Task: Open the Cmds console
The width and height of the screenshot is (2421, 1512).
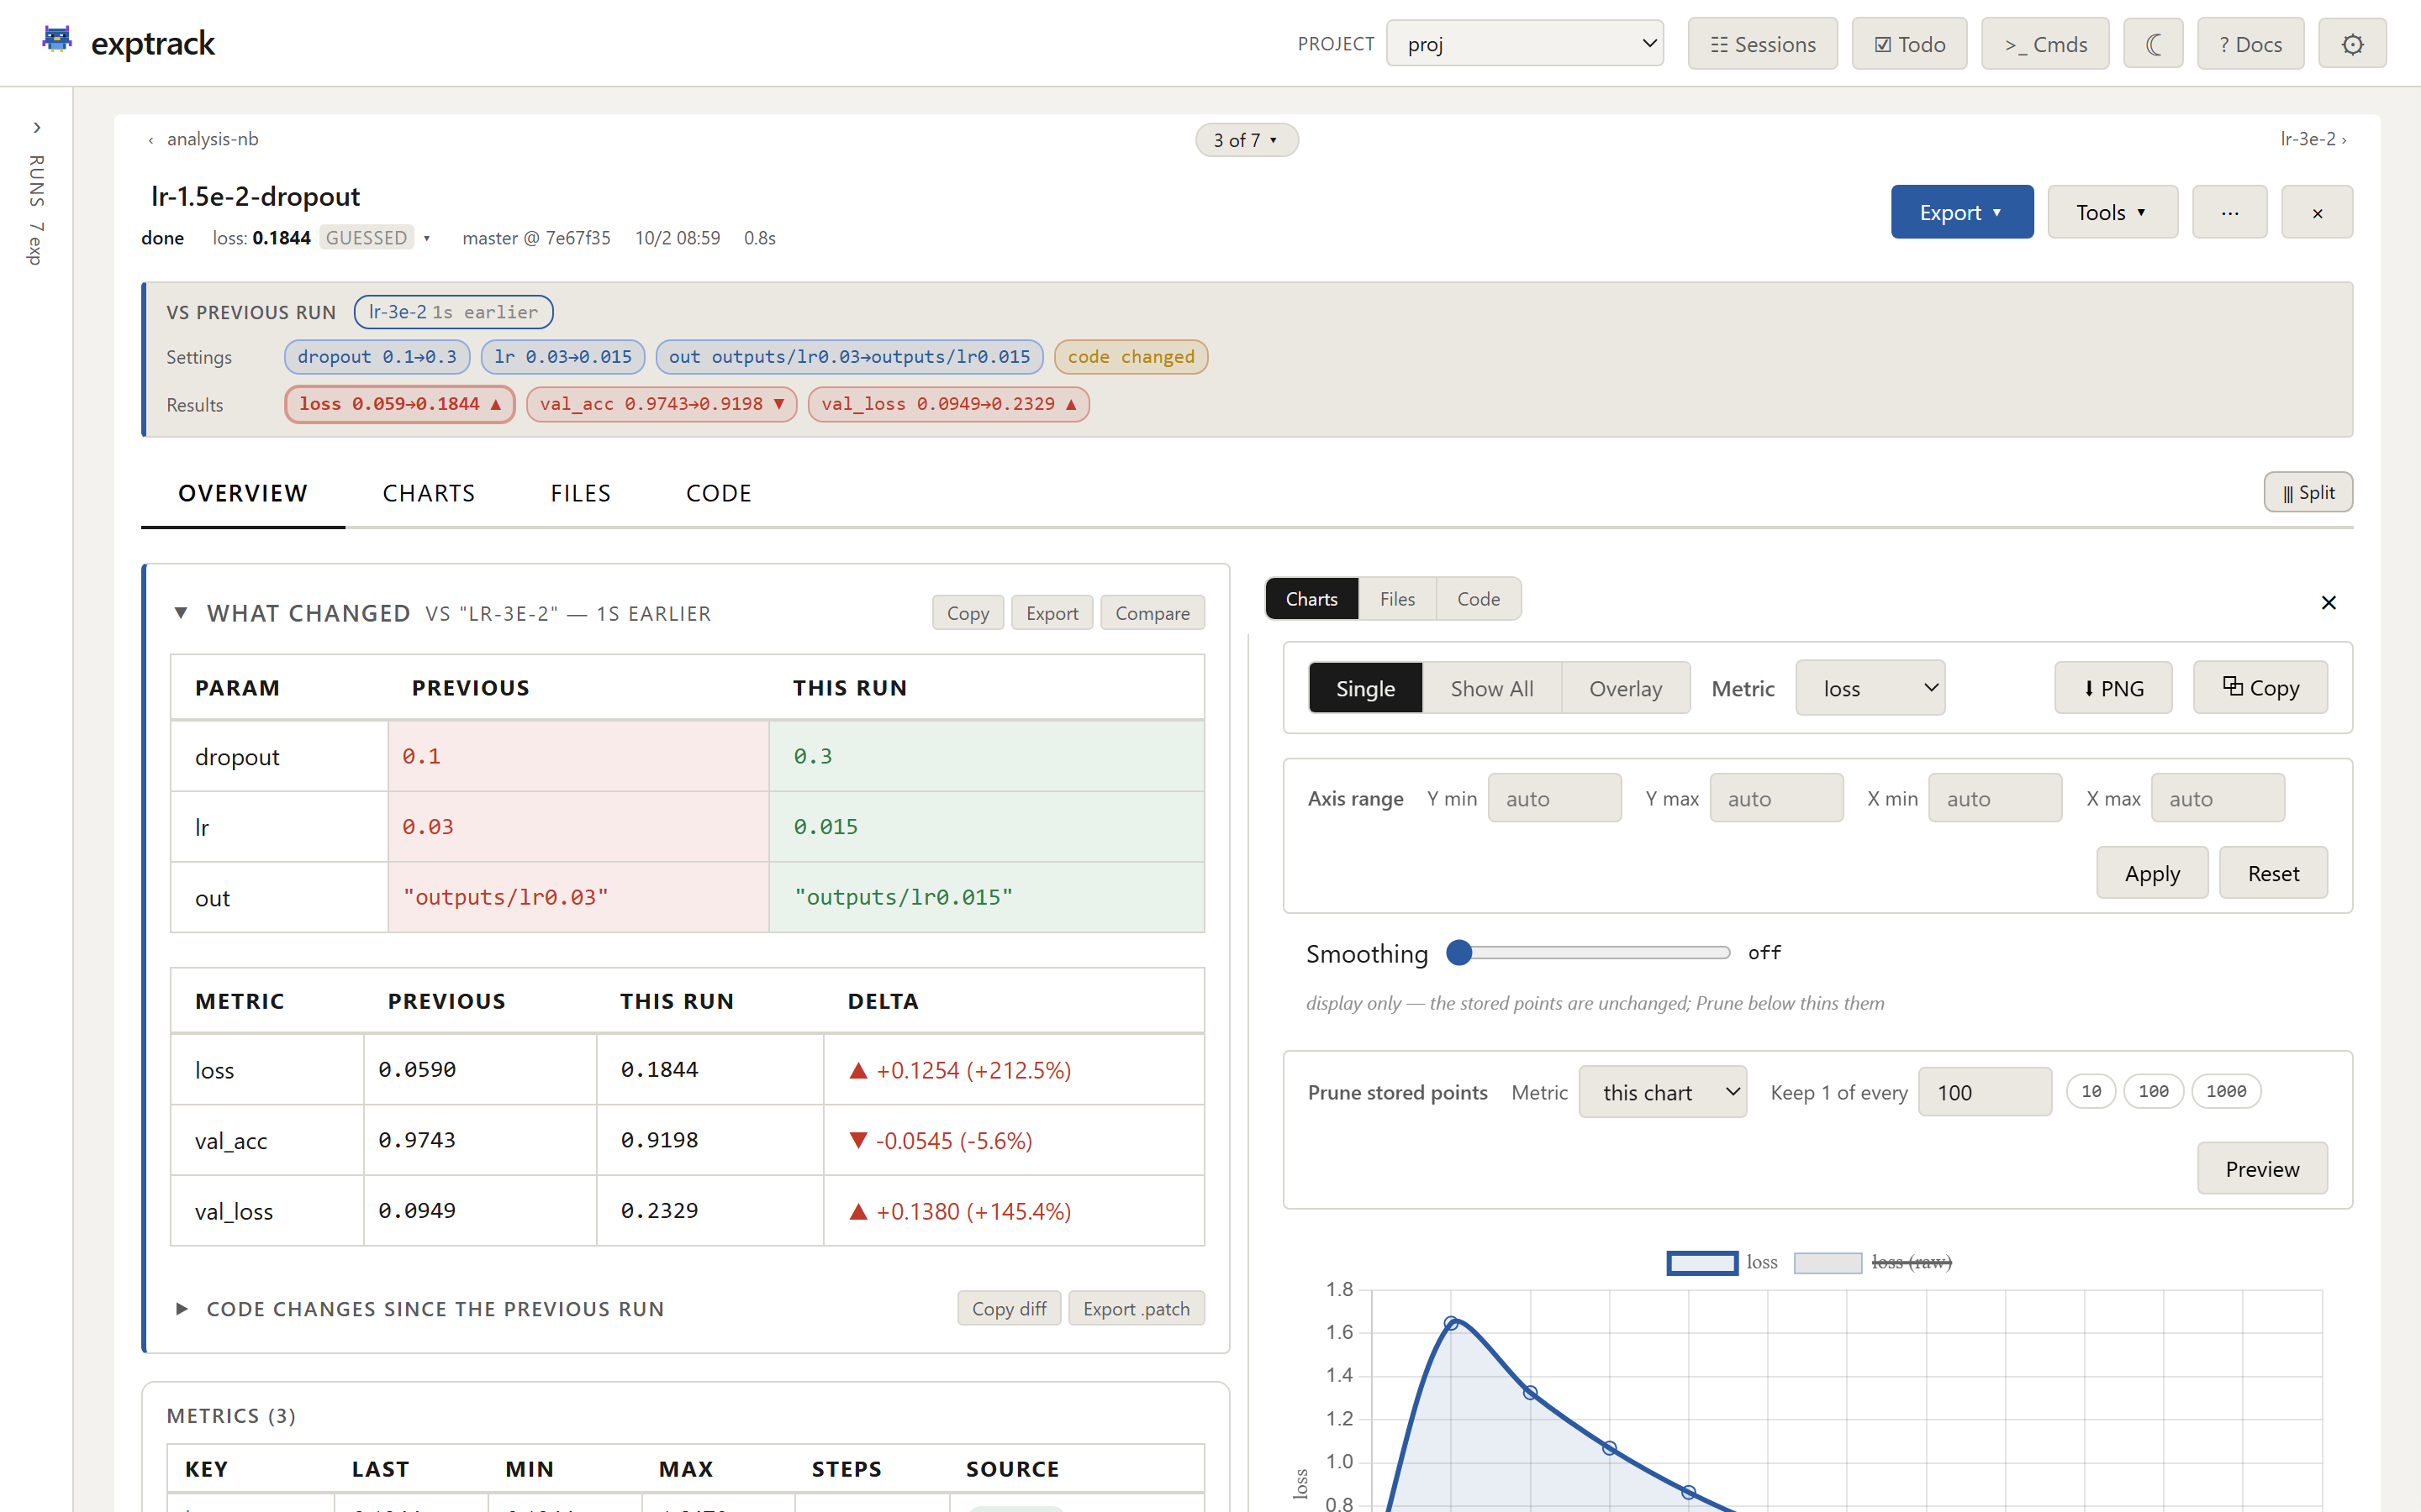Action: tap(2045, 44)
